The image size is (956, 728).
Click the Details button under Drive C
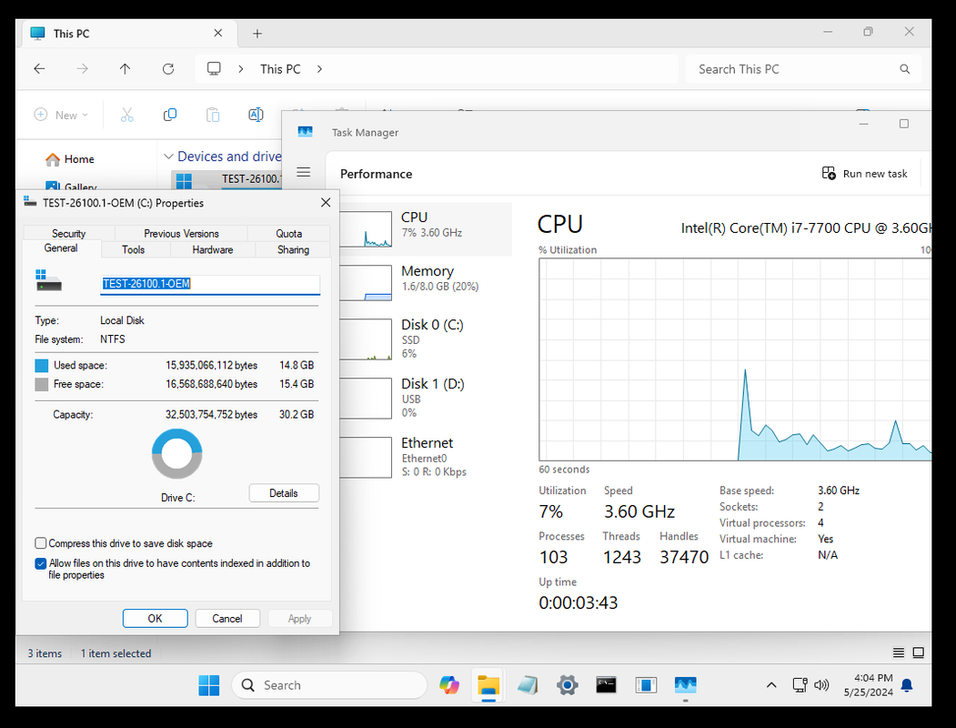(284, 493)
